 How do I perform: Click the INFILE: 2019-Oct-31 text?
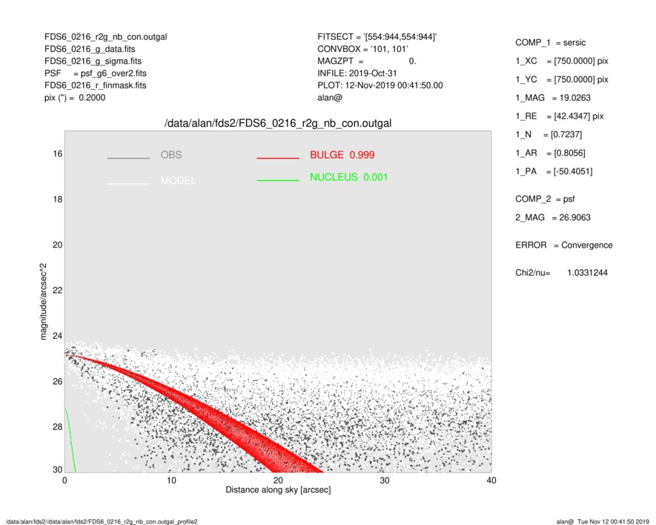tap(357, 73)
